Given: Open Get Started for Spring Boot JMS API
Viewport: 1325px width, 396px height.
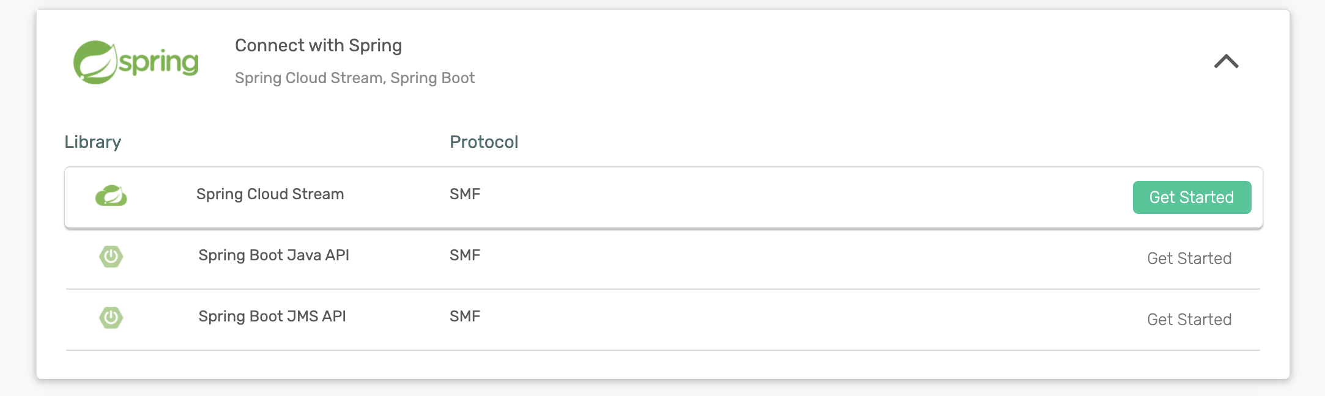Looking at the screenshot, I should click(x=1189, y=319).
